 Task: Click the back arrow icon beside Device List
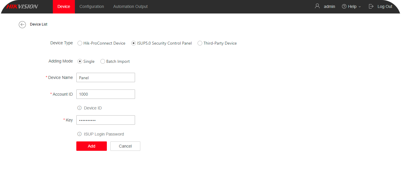point(22,25)
